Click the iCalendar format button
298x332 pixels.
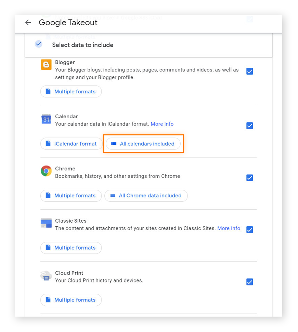(x=71, y=144)
